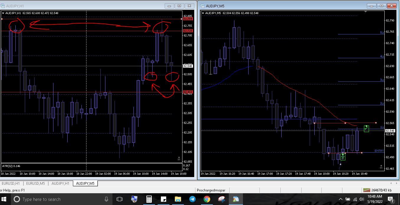Click the 18 Jan 22:00 time label on H1 chart
The image size is (400, 205).
pos(84,174)
